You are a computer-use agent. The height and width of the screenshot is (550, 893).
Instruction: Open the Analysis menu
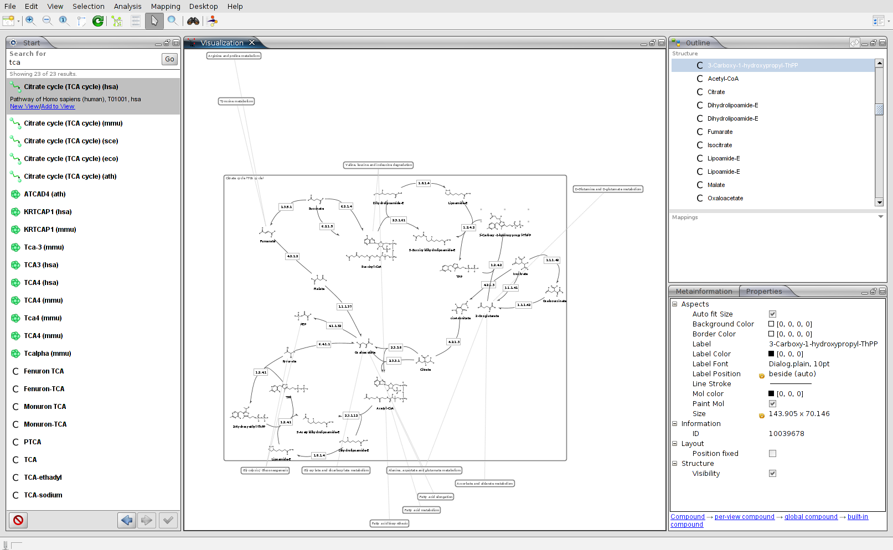pyautogui.click(x=127, y=6)
